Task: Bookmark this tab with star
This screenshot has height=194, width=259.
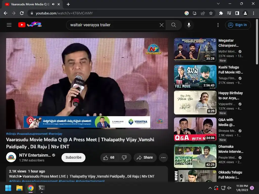Action: pyautogui.click(x=211, y=13)
